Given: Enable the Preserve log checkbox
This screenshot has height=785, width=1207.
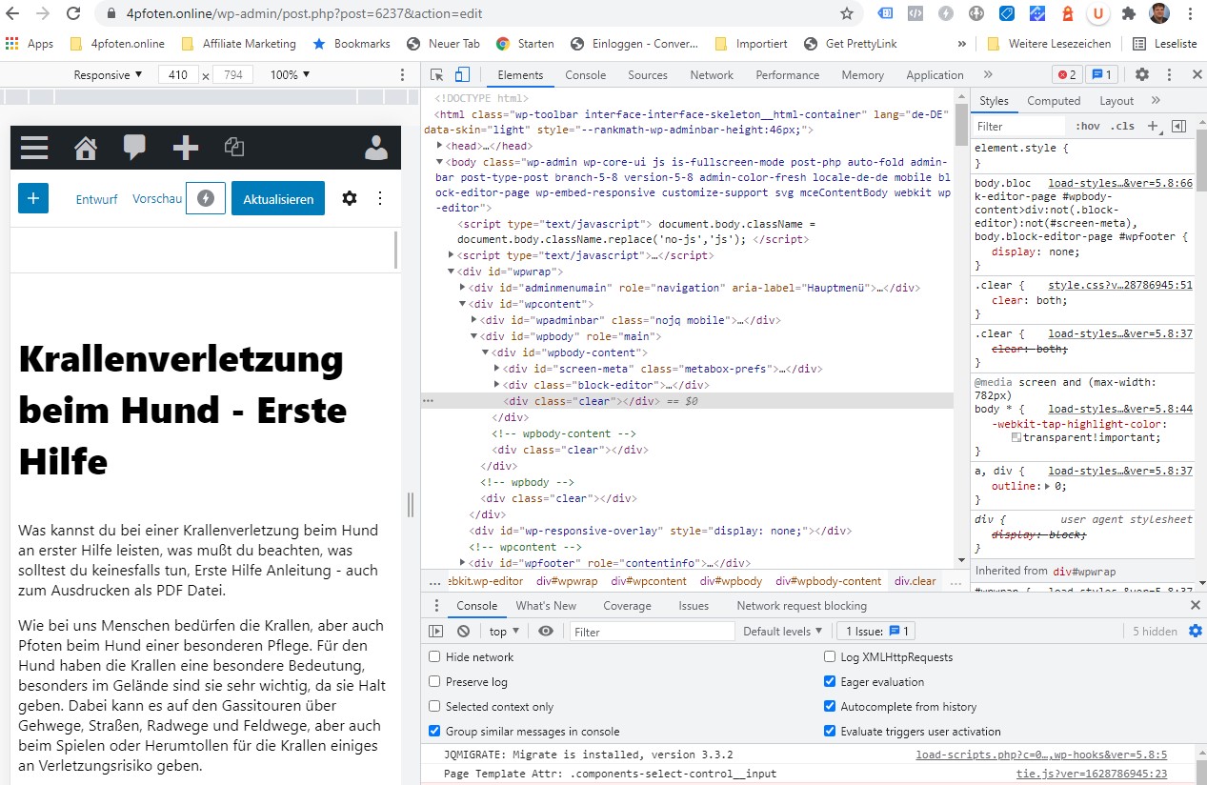Looking at the screenshot, I should coord(434,681).
